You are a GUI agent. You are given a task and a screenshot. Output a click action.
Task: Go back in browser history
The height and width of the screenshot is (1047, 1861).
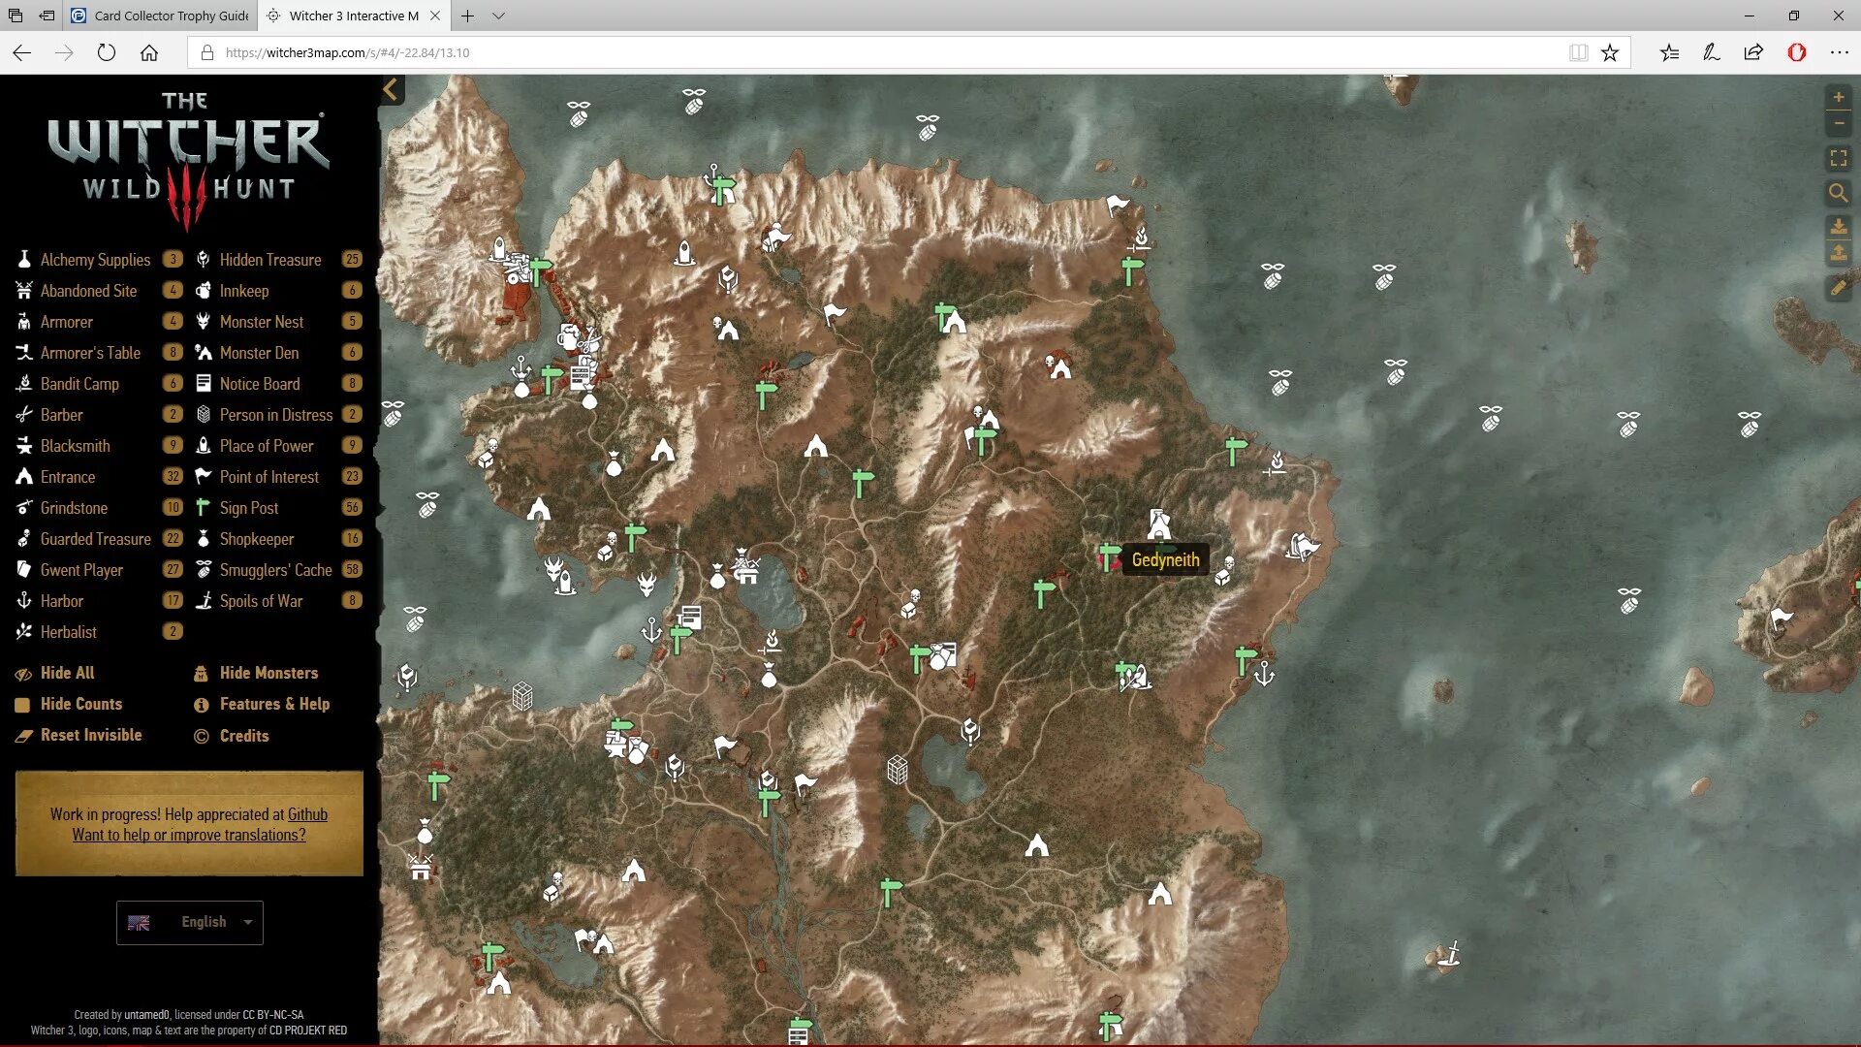pos(22,53)
